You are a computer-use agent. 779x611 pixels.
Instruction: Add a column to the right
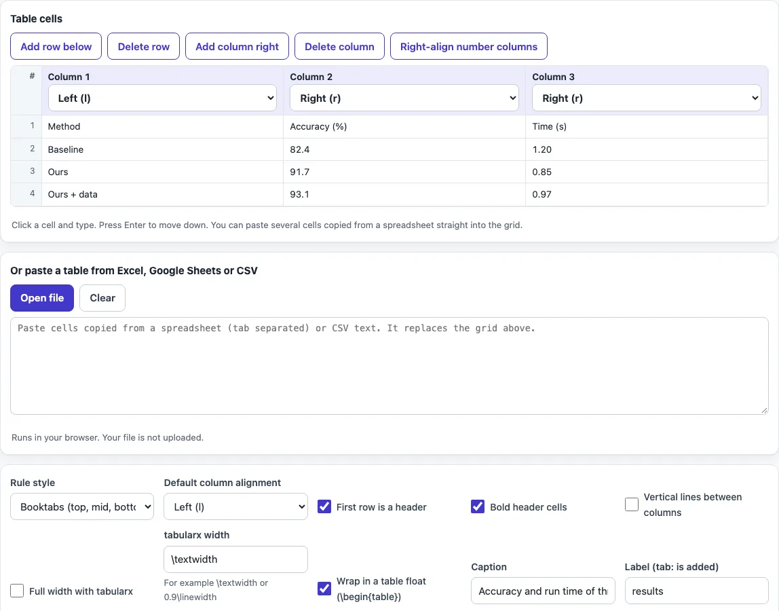237,46
